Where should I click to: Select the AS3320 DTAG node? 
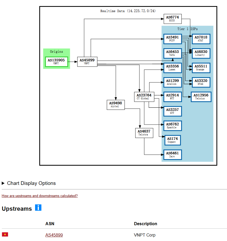(201, 82)
